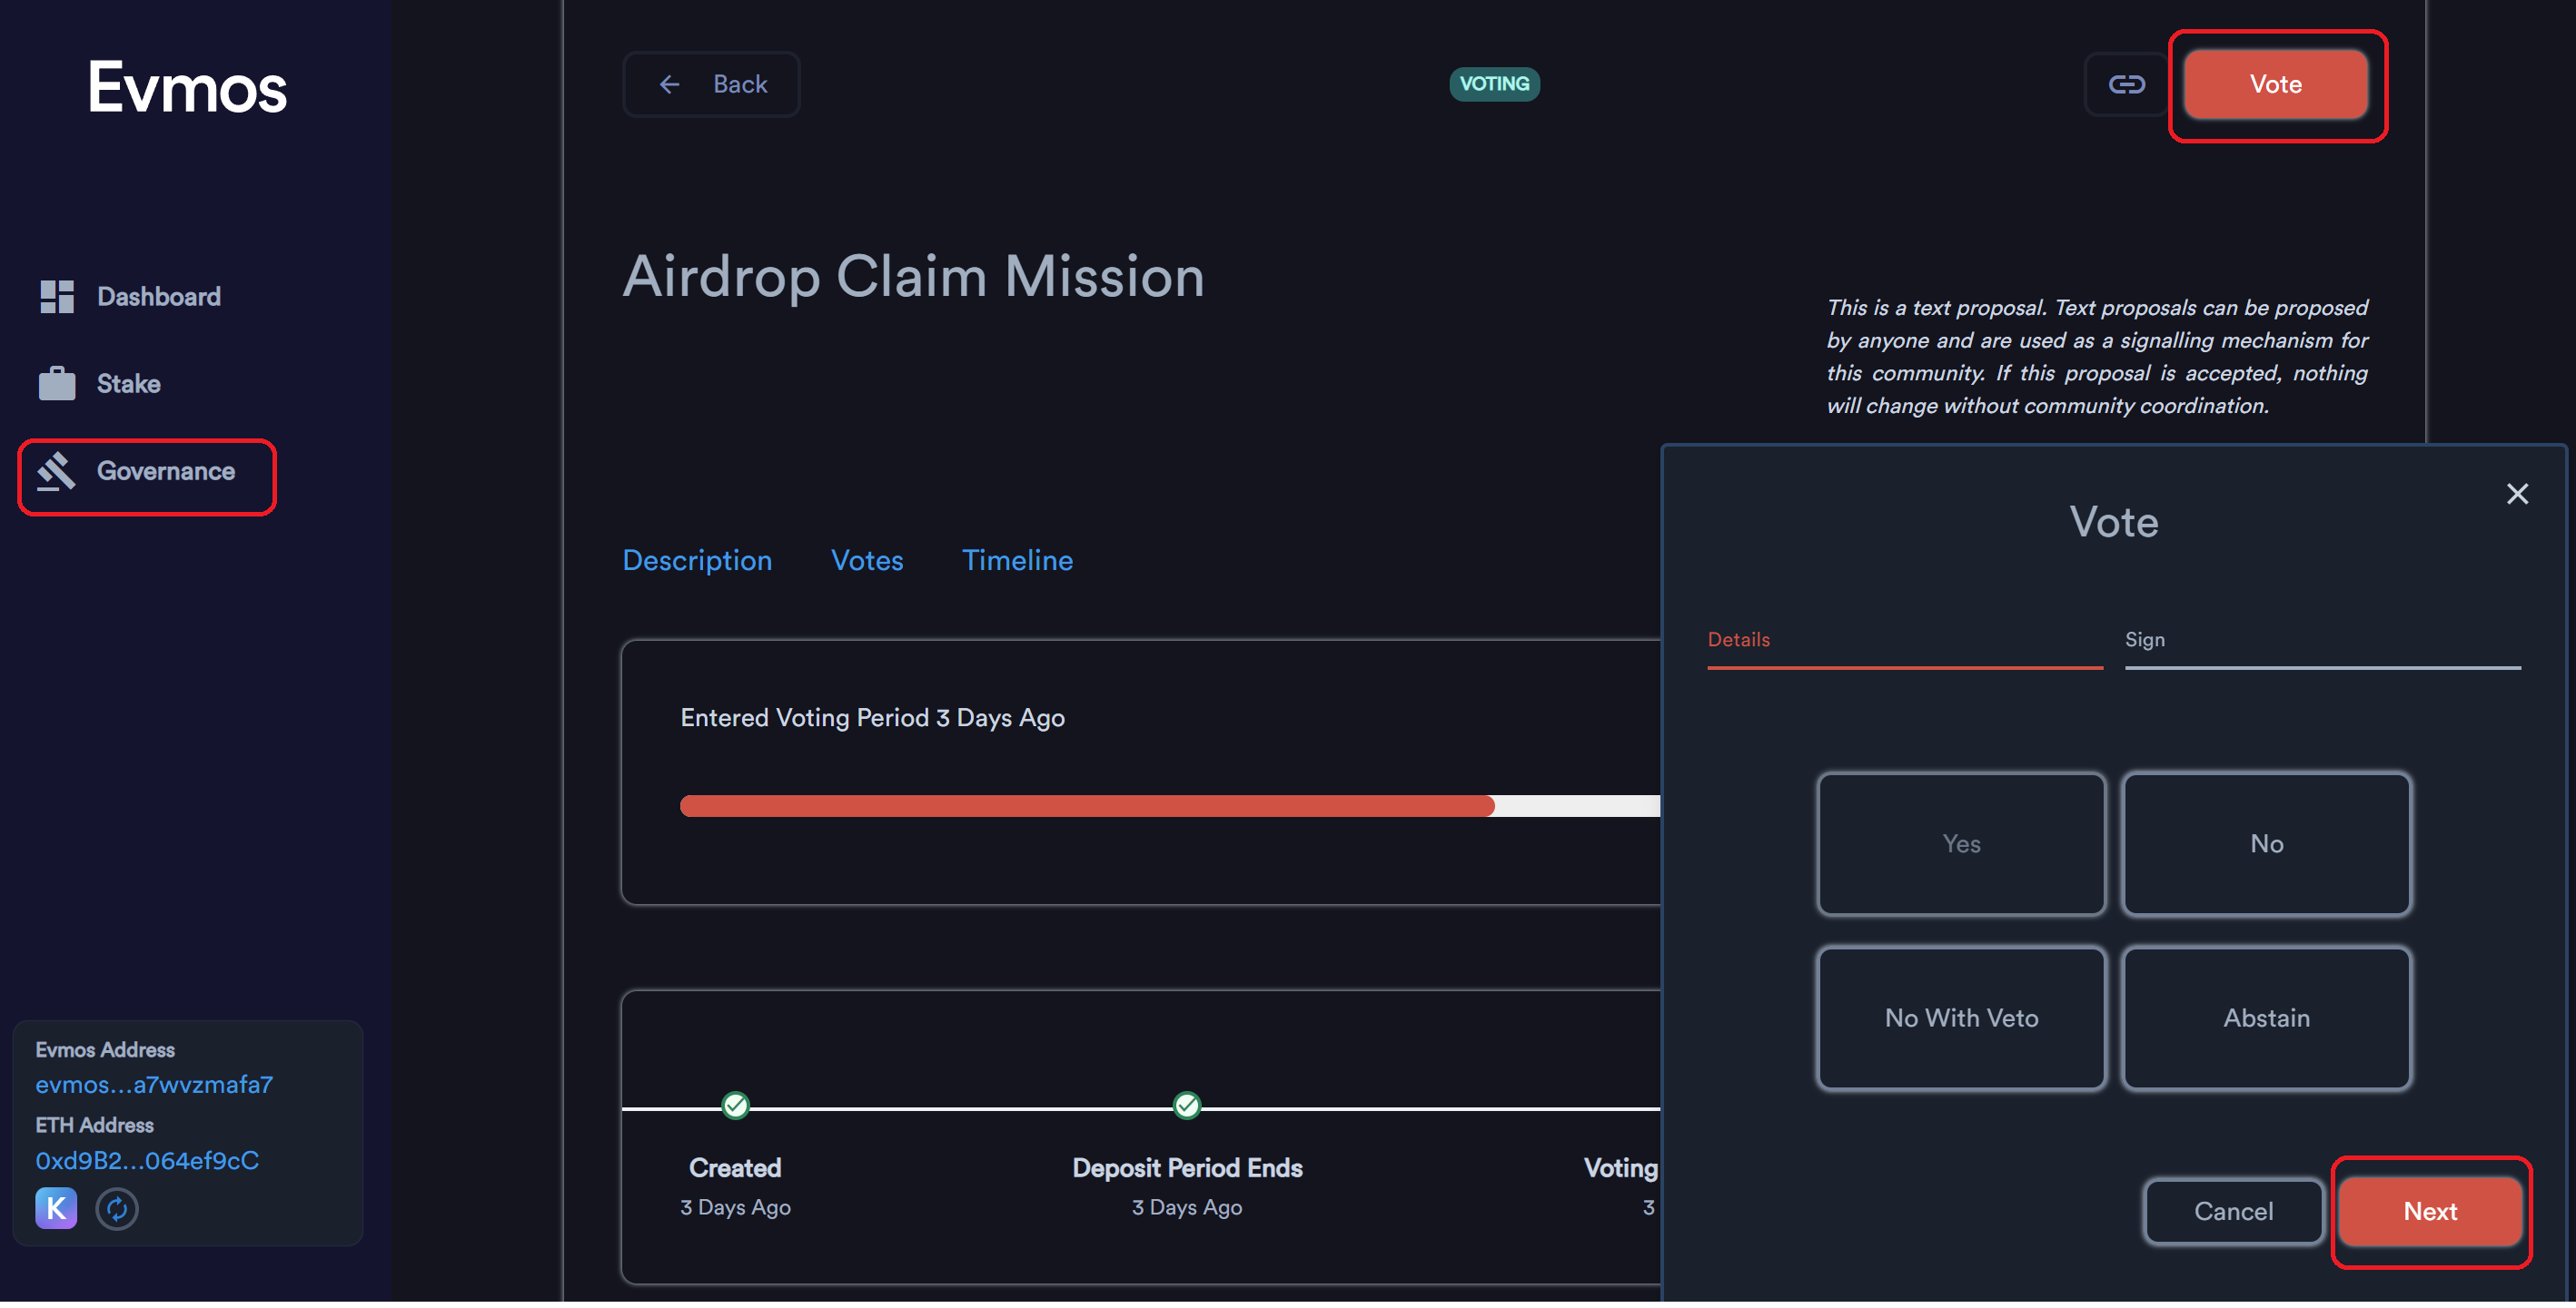The height and width of the screenshot is (1308, 2576).
Task: Click the text proposal explanation paragraph
Action: [x=2097, y=357]
